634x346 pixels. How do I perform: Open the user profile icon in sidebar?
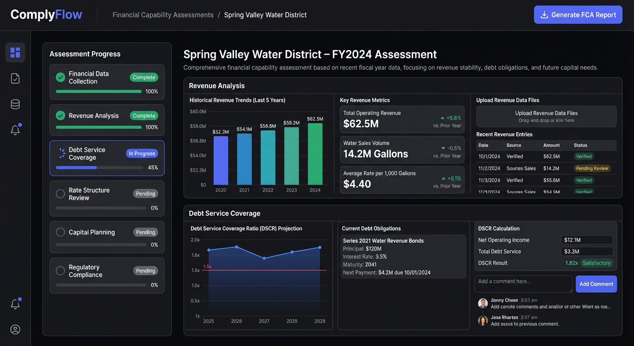(15, 329)
